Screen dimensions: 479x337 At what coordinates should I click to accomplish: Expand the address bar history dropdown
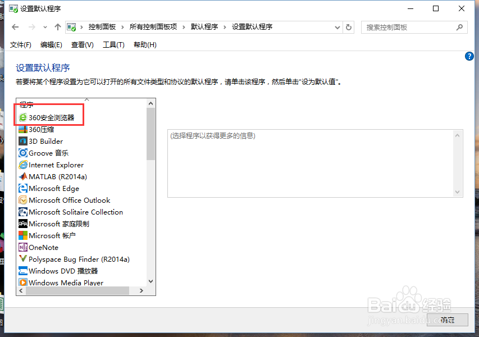tap(337, 27)
